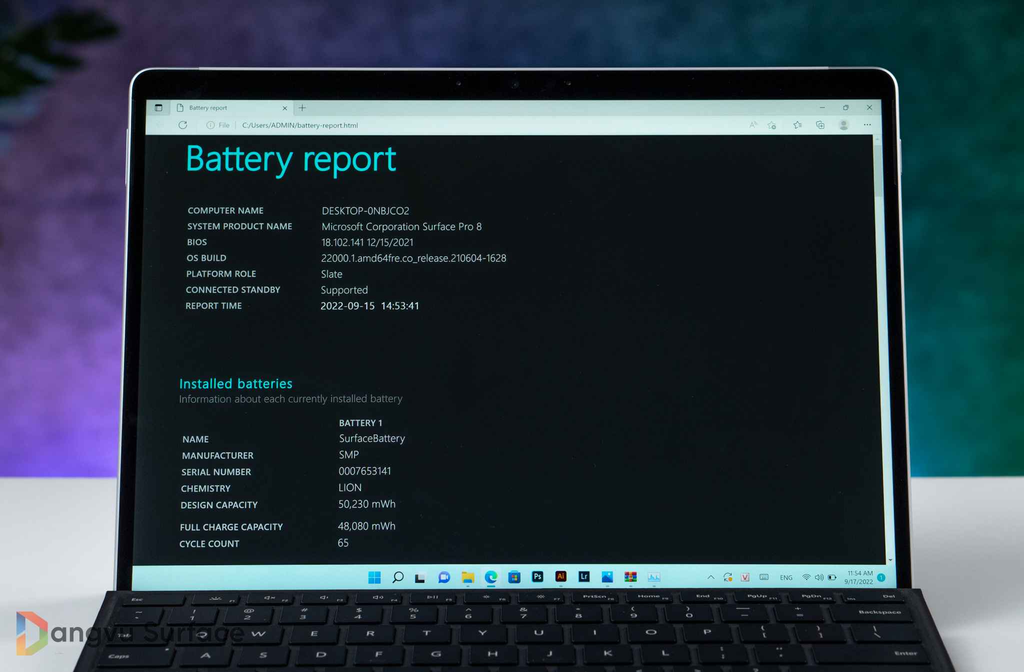Open the Windows Start menu

pyautogui.click(x=374, y=578)
